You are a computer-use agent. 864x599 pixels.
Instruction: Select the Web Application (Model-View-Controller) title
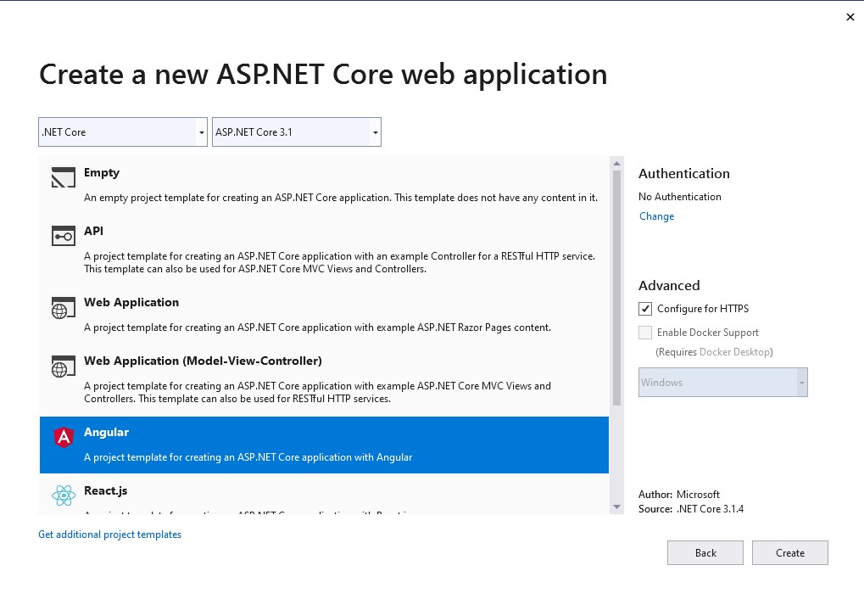[x=203, y=361]
